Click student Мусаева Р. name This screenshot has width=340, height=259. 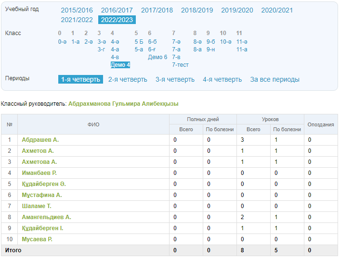click(x=37, y=239)
